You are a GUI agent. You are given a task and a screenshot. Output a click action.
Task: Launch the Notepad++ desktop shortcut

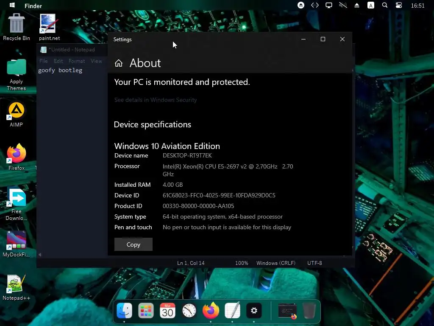coord(17,287)
